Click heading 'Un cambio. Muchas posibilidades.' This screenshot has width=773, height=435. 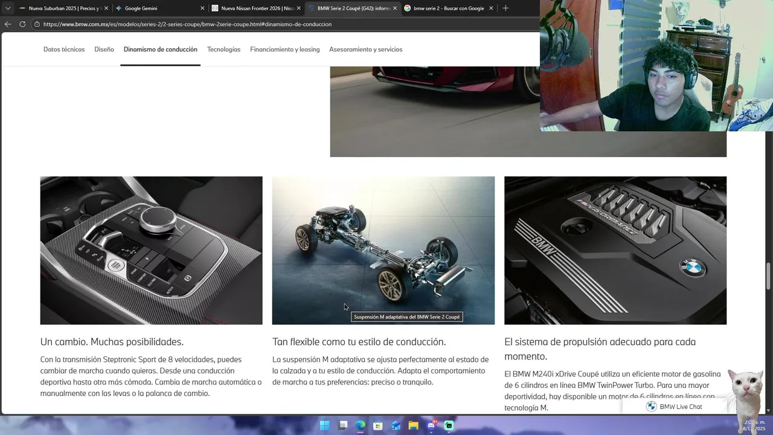[112, 342]
